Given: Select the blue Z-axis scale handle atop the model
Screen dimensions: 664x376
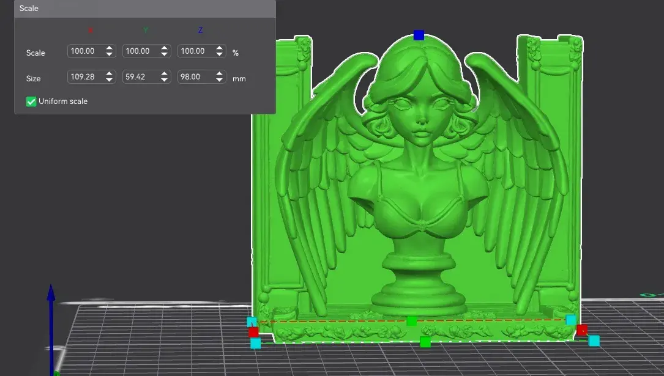Looking at the screenshot, I should pos(419,35).
